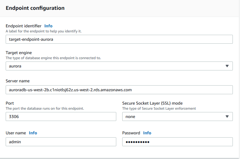Click the User name field containing admin
The image size is (240, 159).
click(61, 142)
